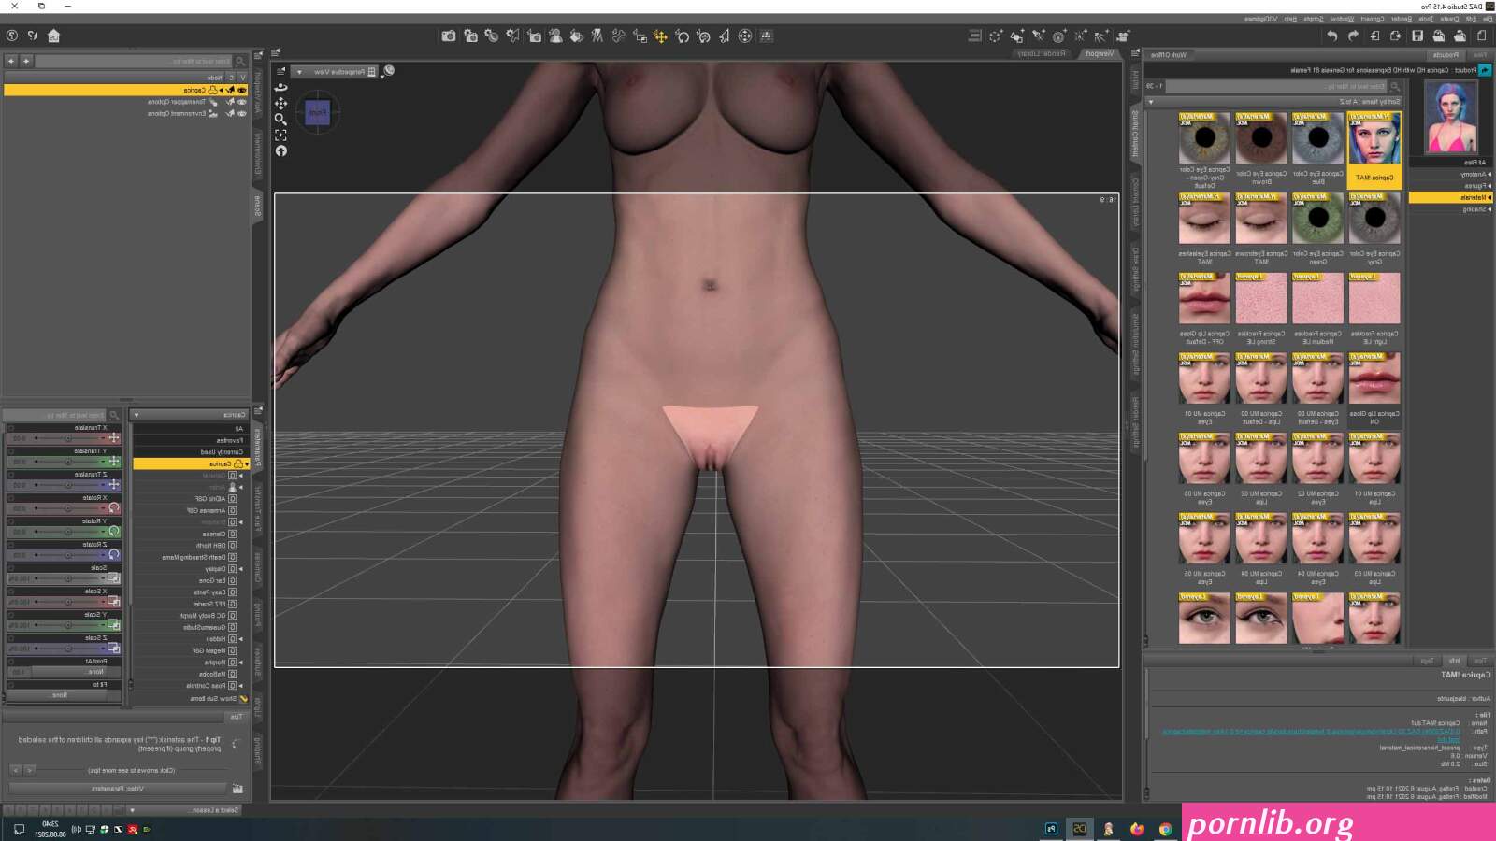Click the save floppy disk toolbar icon

pyautogui.click(x=1417, y=36)
